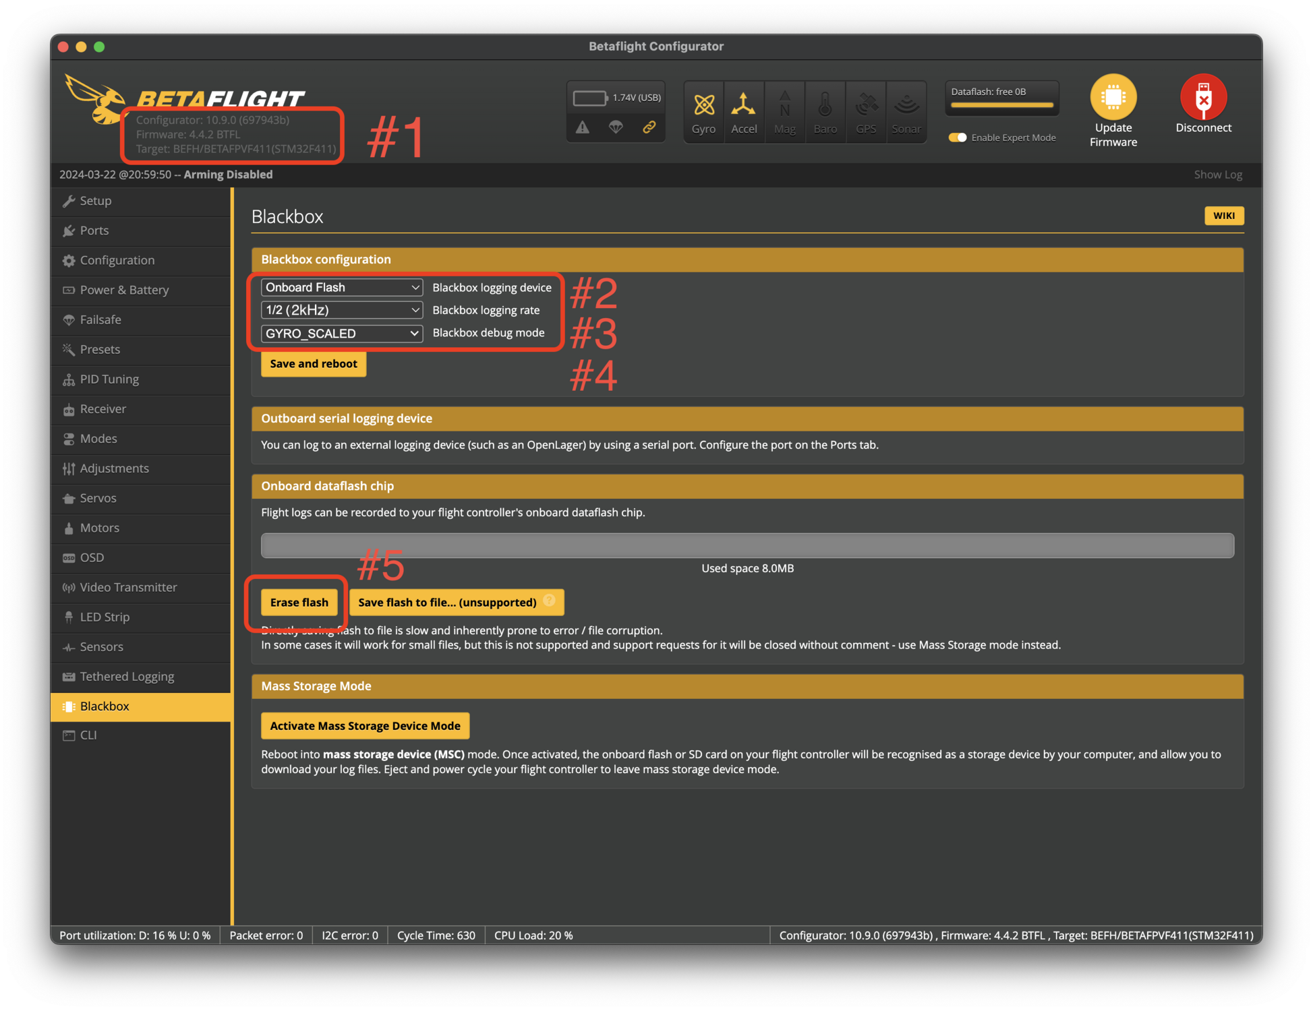Change the Blackbox logging rate dropdown

coord(341,310)
